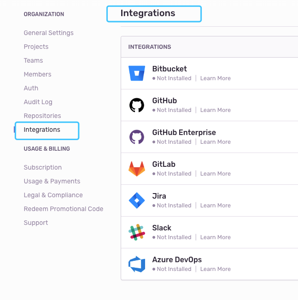Click the Integrations page heading

tap(148, 13)
